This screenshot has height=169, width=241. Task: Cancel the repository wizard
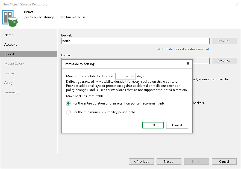[x=224, y=161]
